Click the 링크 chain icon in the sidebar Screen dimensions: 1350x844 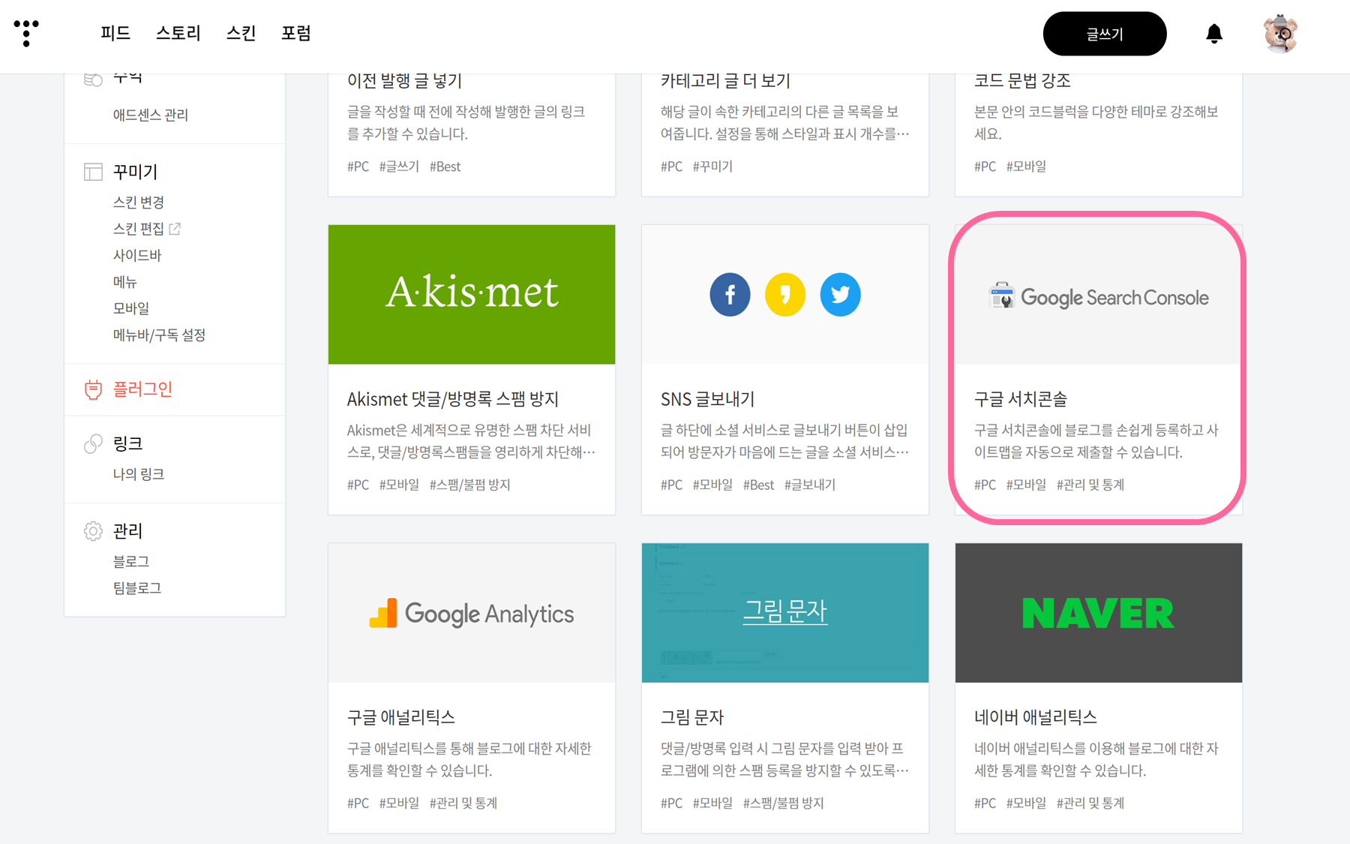[92, 443]
